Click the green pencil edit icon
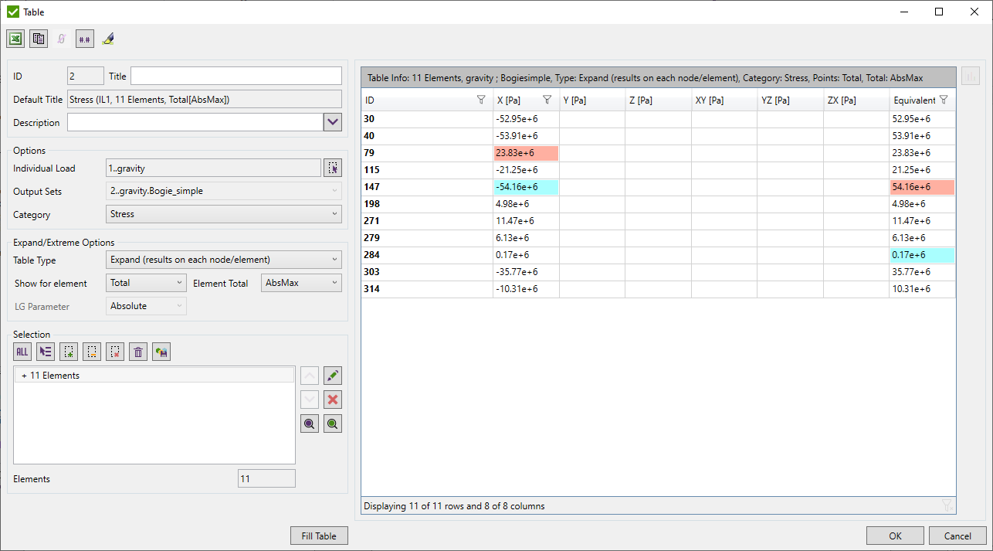Viewport: 993px width, 551px height. click(333, 376)
